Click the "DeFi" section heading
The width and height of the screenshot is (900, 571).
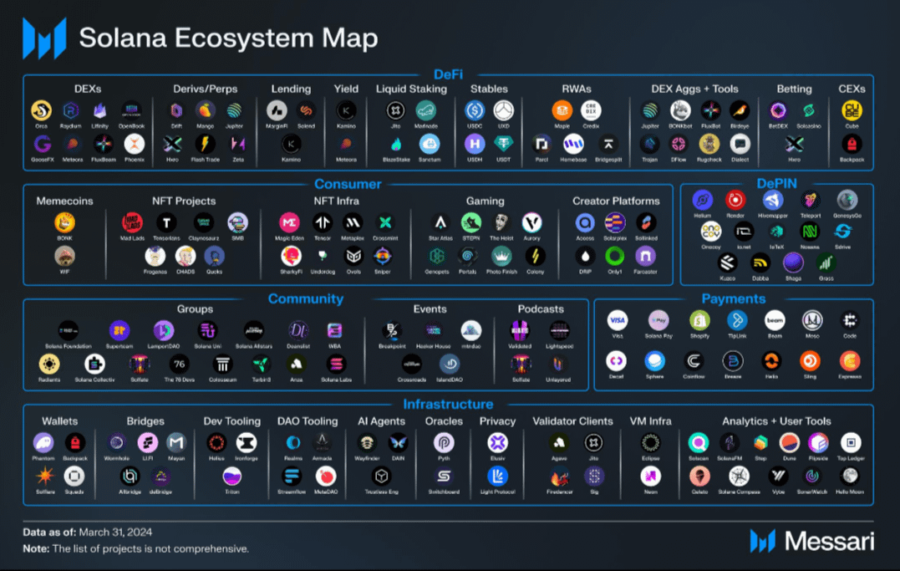pos(448,74)
